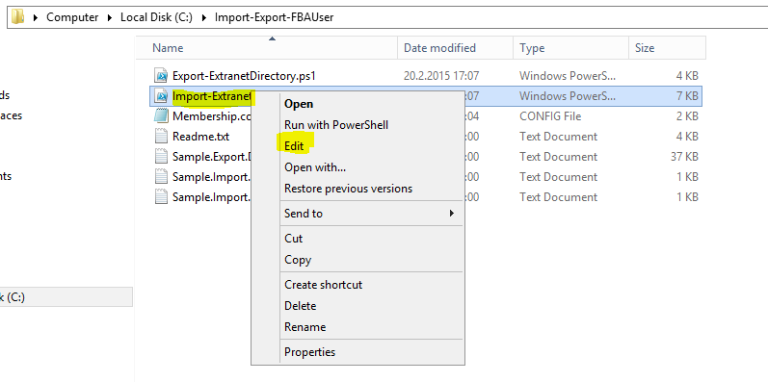
Task: Select Open with... from context menu
Action: [315, 167]
